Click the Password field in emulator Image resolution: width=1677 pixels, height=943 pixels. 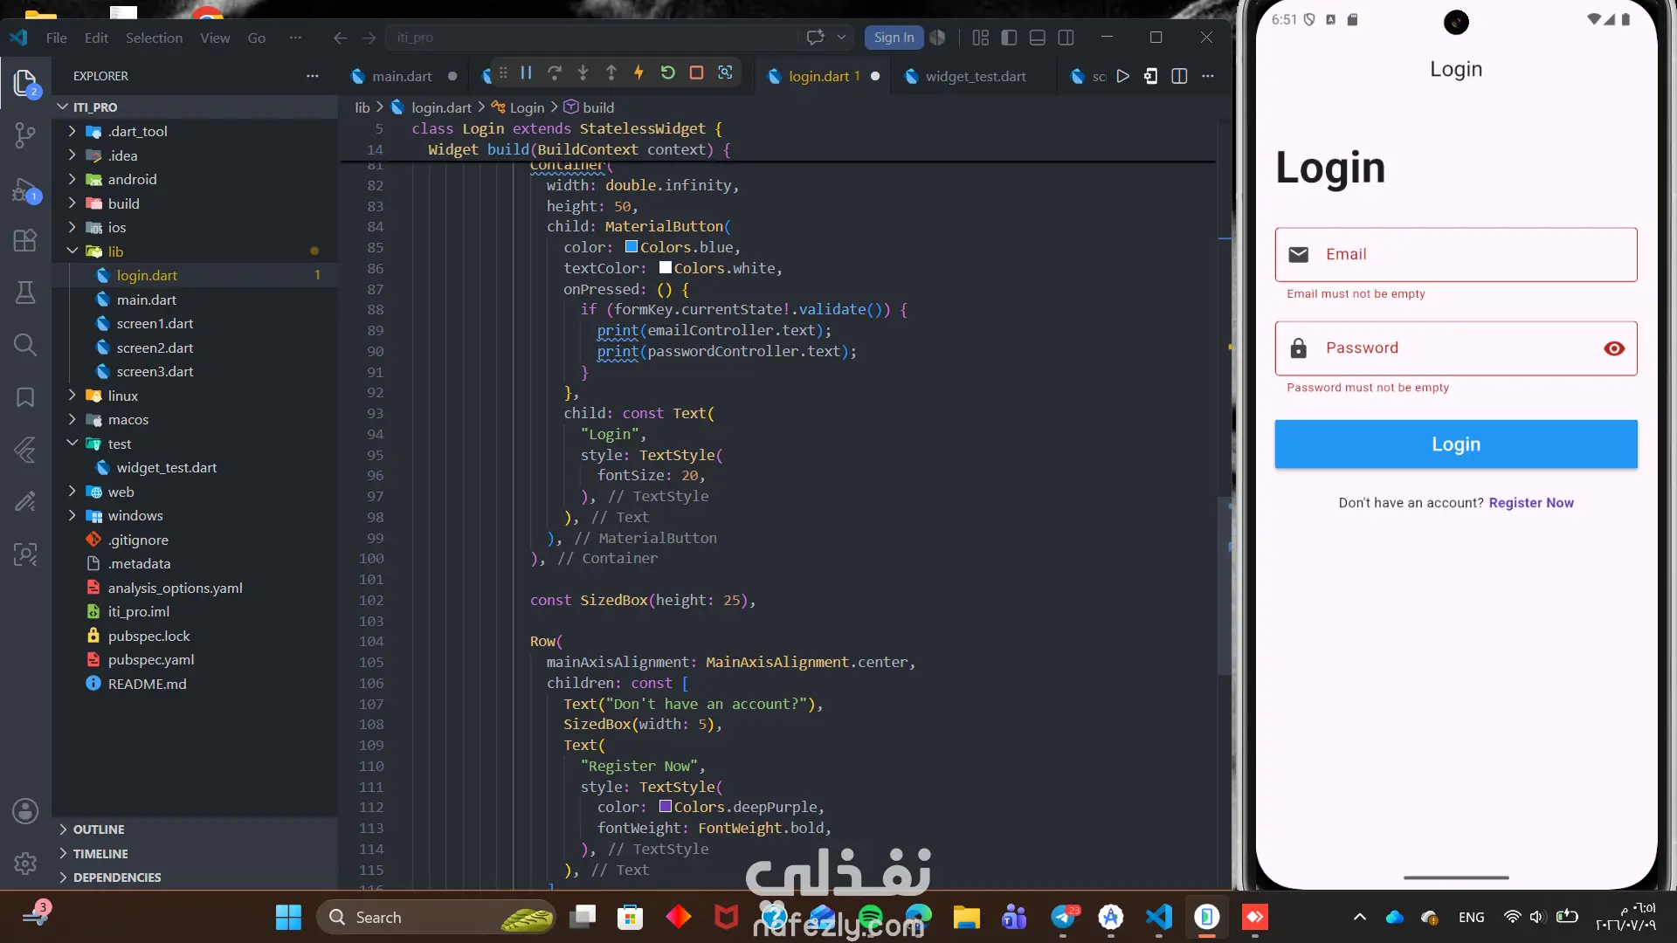1456,348
